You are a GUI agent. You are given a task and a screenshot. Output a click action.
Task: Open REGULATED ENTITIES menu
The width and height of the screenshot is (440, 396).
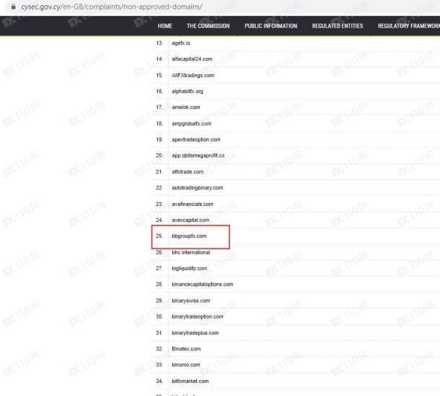[338, 26]
